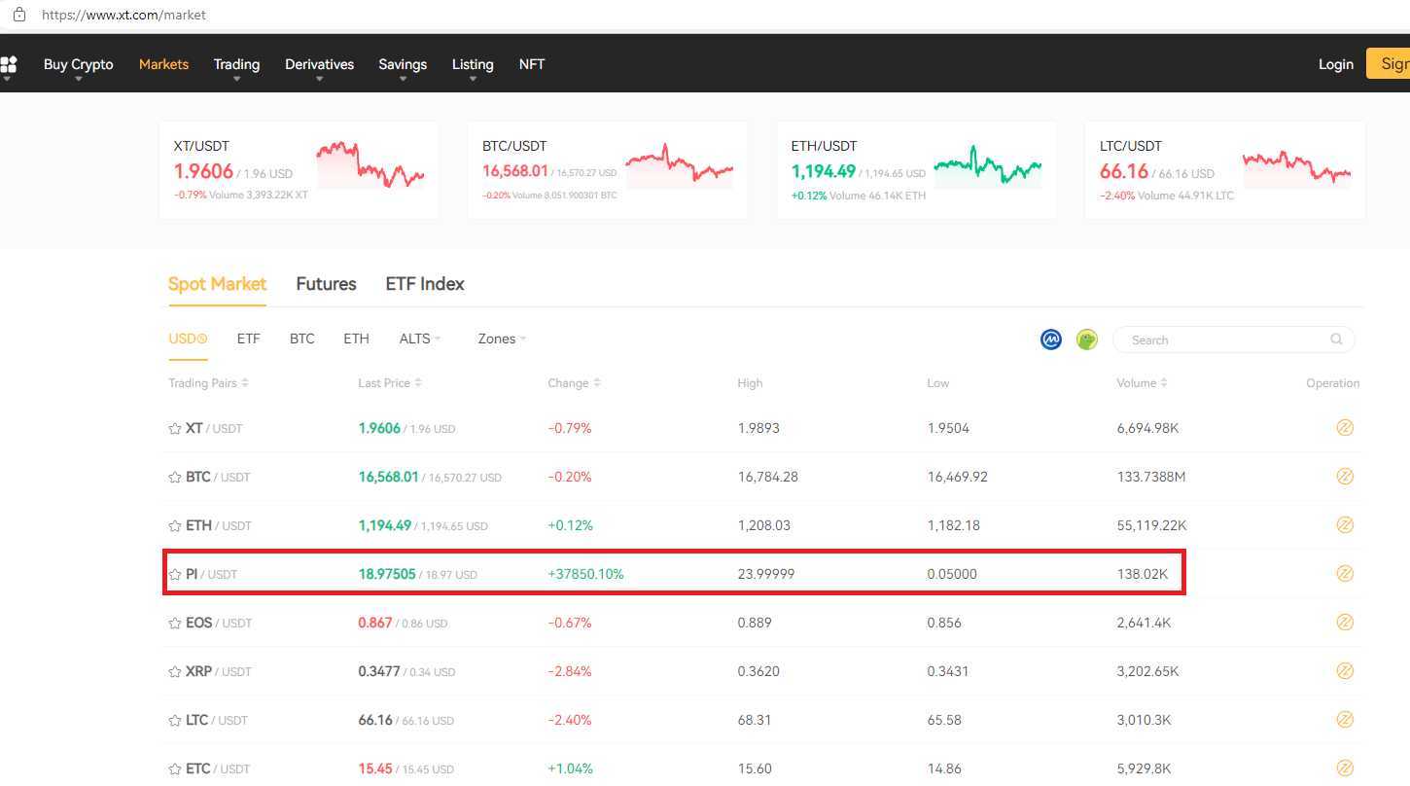Open the BTC/USDT ticker card
This screenshot has height=786, width=1410.
pyautogui.click(x=608, y=170)
